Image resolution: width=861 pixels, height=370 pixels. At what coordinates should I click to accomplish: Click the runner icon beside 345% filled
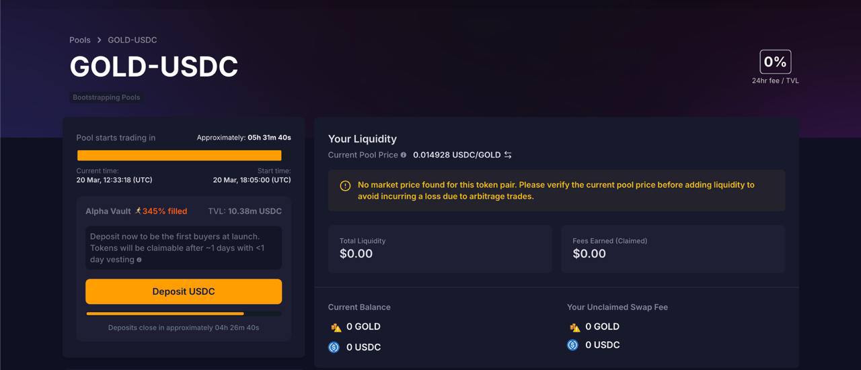coord(138,211)
